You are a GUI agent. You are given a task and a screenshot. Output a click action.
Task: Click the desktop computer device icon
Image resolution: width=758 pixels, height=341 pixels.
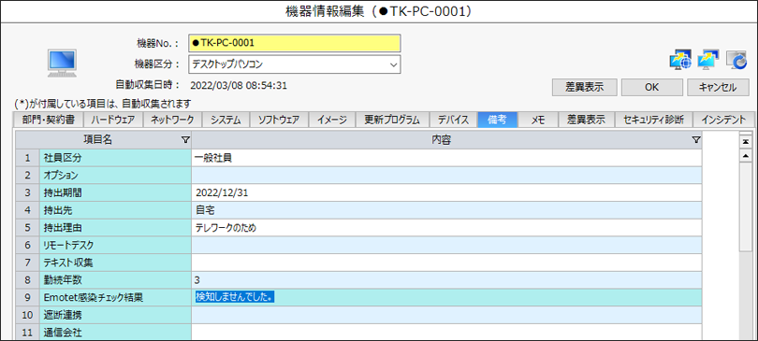pyautogui.click(x=62, y=64)
